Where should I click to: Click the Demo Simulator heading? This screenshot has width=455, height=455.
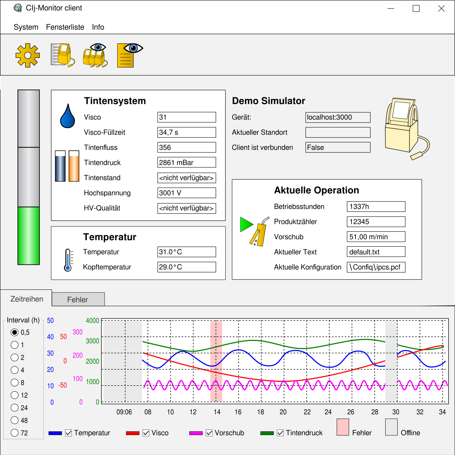click(269, 101)
